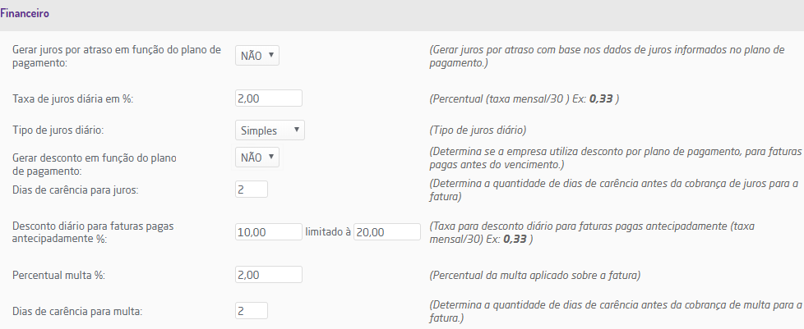Click the '(Tipo de juros diário)' help text
Viewport: 804px width, 329px height.
pos(478,130)
